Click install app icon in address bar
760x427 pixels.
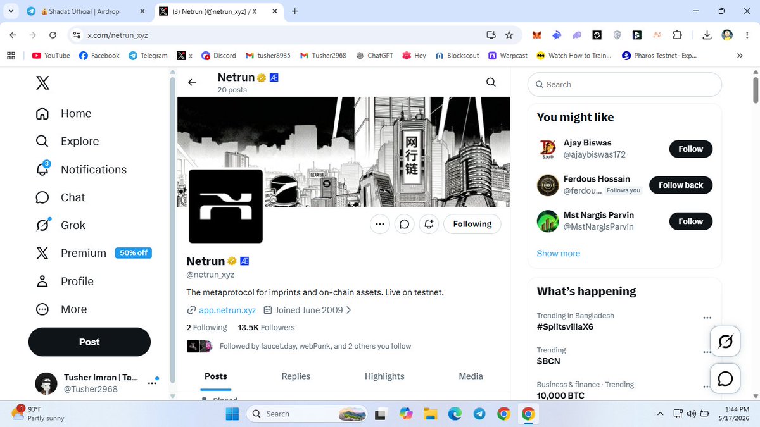pyautogui.click(x=491, y=35)
